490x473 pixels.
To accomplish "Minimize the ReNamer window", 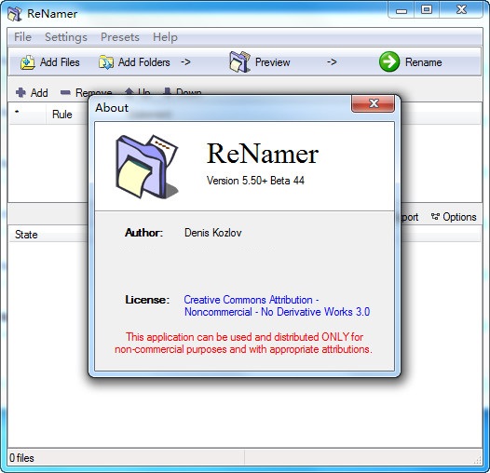I will pos(402,10).
